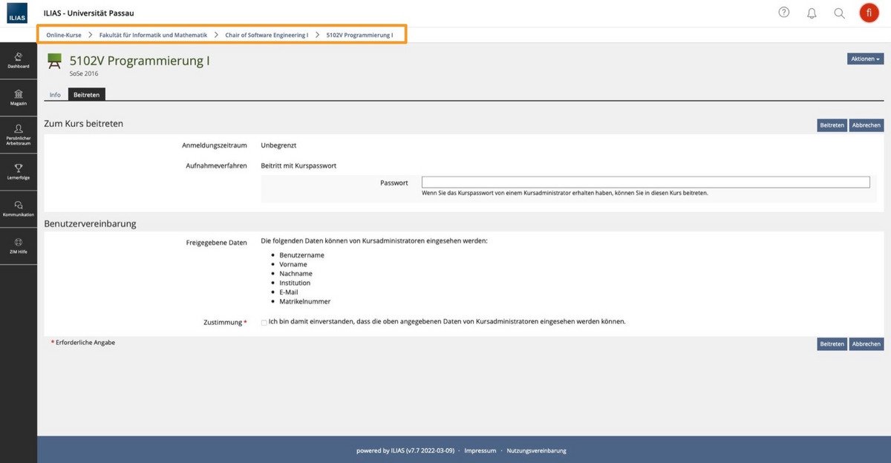This screenshot has width=891, height=463.
Task: Open Fakultät für Informatik und Mathematik breadcrumb
Action: 153,35
